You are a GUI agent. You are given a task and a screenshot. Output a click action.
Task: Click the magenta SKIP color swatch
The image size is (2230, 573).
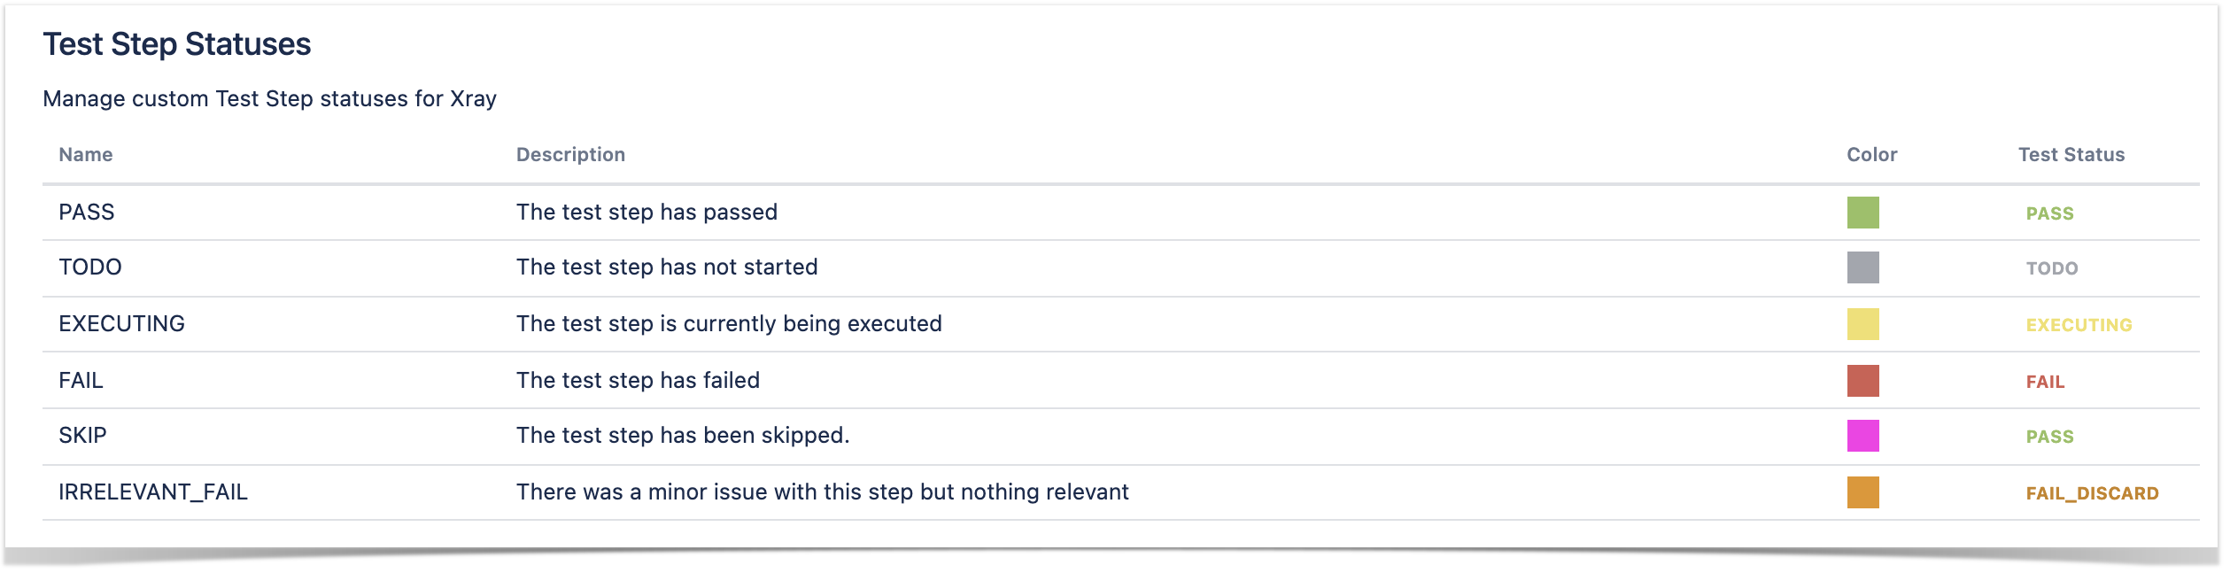[x=1862, y=436]
